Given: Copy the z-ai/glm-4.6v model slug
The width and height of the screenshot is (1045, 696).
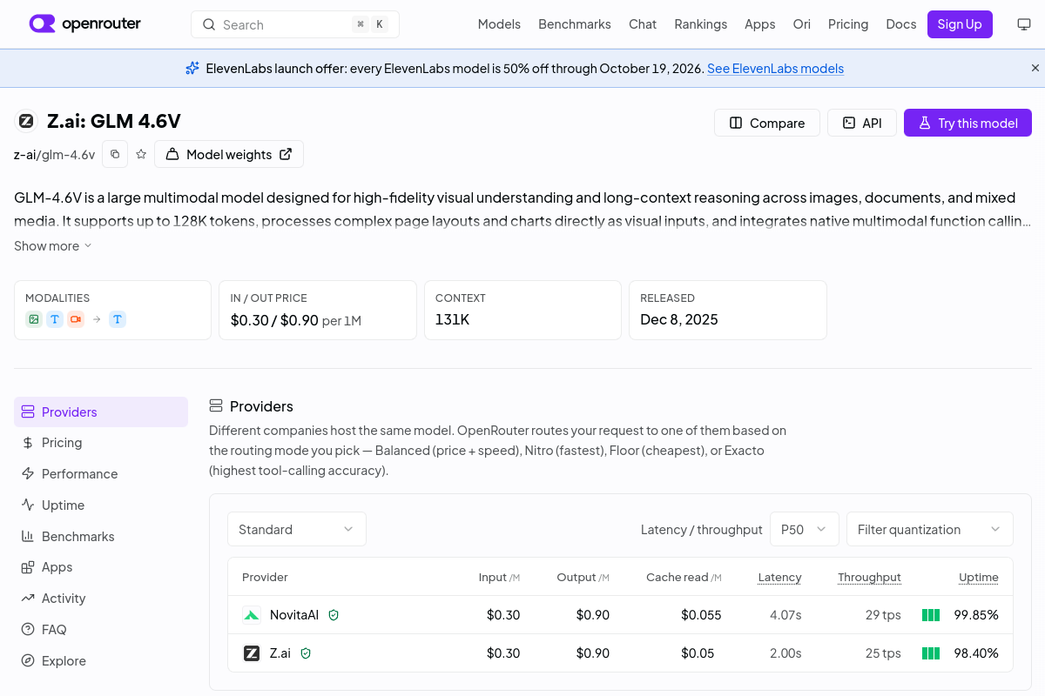Looking at the screenshot, I should pyautogui.click(x=115, y=154).
